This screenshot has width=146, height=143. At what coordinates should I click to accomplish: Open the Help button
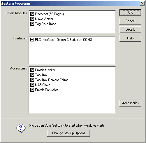click(130, 38)
